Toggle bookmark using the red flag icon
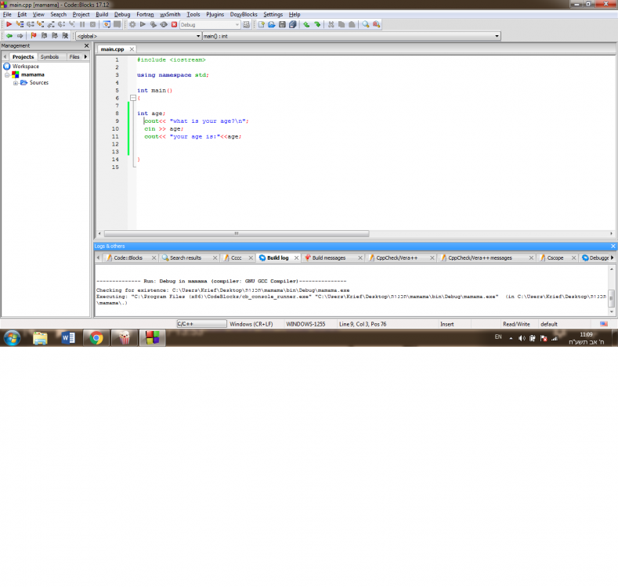This screenshot has height=587, width=618. point(33,36)
